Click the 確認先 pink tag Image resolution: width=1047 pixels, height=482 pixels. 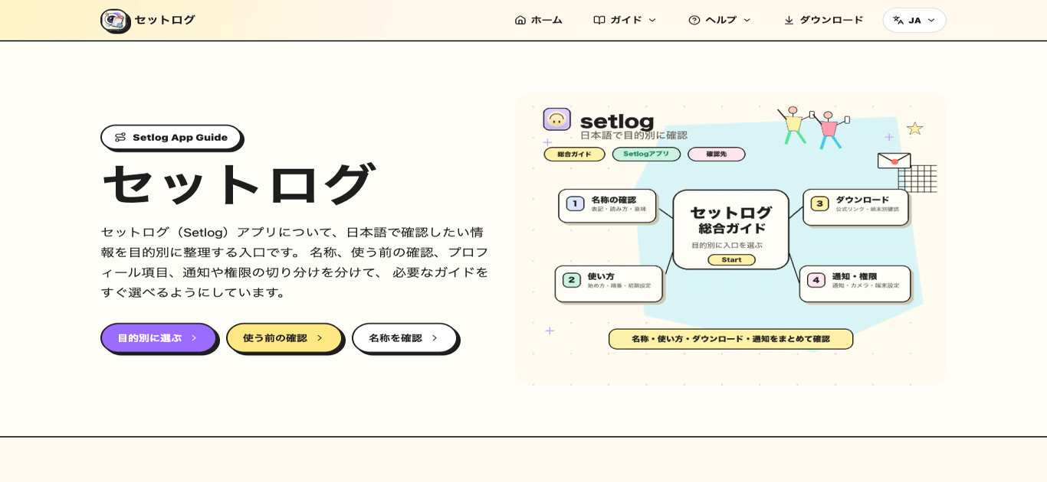coord(717,154)
